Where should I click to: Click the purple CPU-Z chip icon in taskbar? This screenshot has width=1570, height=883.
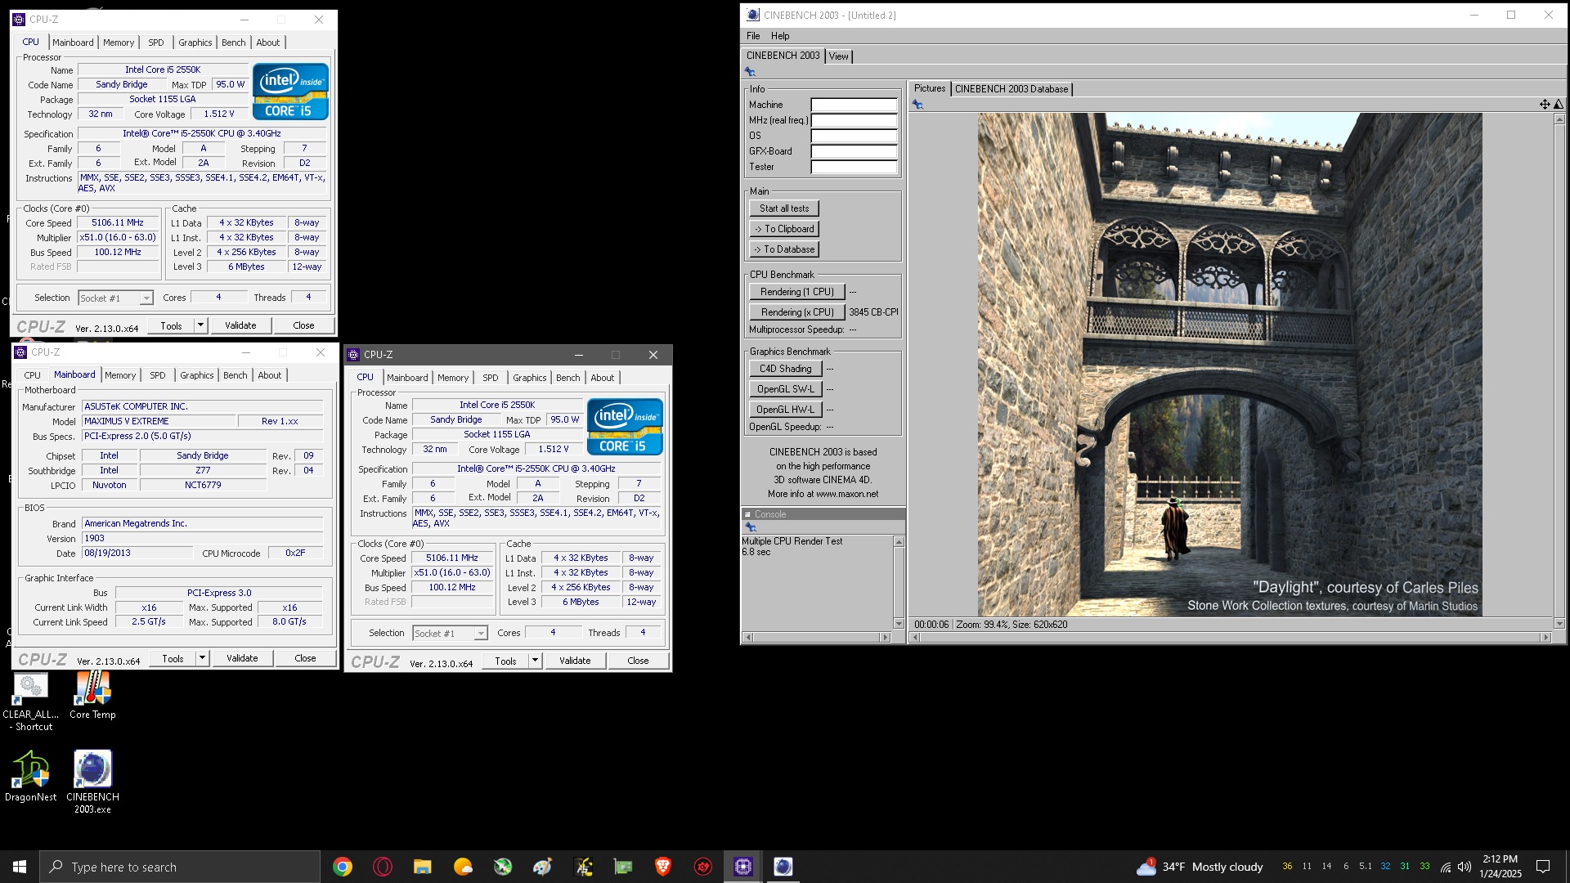(x=742, y=867)
